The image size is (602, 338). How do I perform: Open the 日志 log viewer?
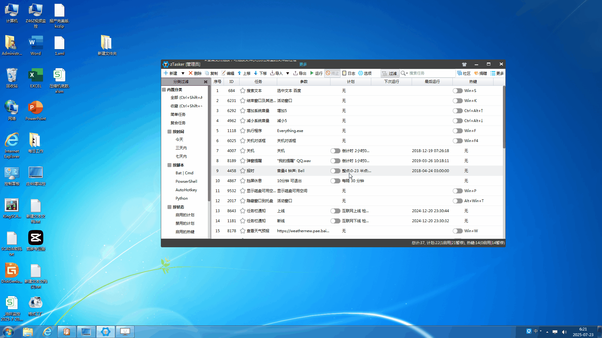349,73
